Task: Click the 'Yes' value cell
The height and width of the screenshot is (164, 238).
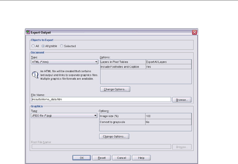Action: [169, 67]
